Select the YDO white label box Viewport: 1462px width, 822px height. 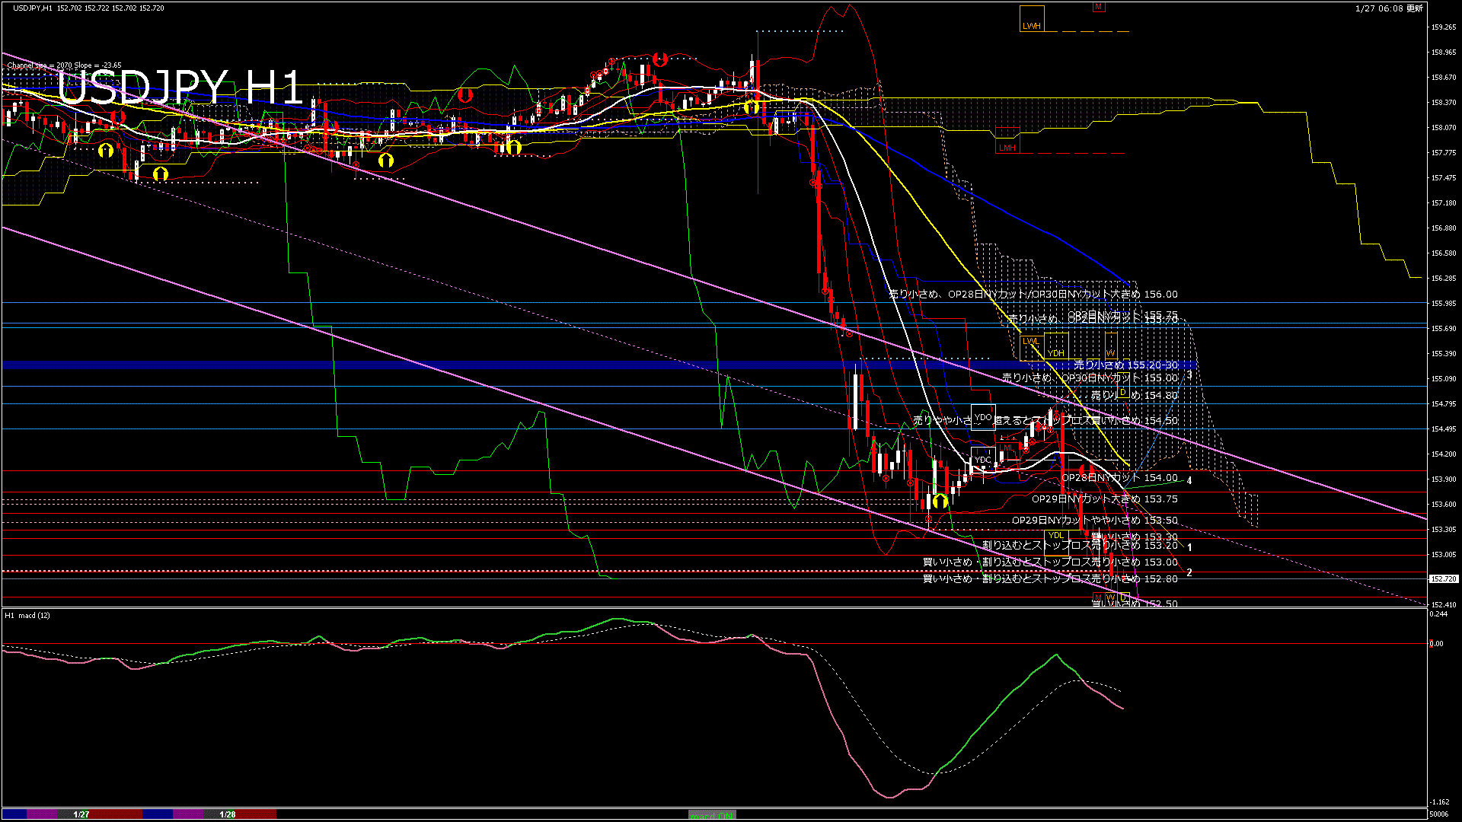pos(983,417)
